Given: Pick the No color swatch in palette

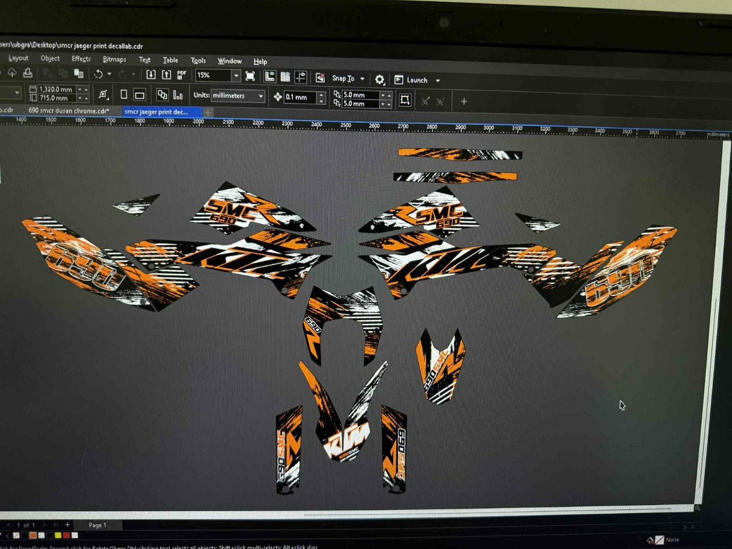Looking at the screenshot, I should point(16,535).
